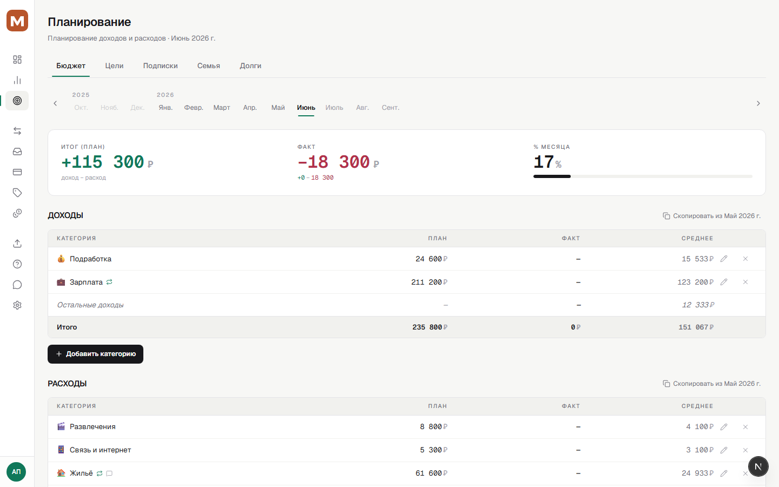
Task: Click income total 235 800
Action: click(x=430, y=327)
